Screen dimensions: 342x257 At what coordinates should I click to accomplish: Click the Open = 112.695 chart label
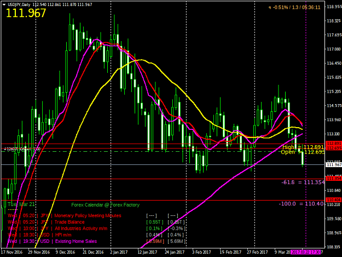coord(303,152)
